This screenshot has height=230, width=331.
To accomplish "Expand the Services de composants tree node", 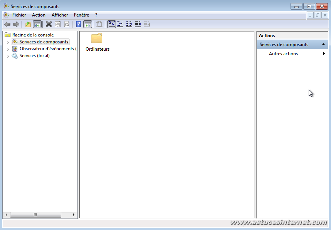I will coord(8,42).
